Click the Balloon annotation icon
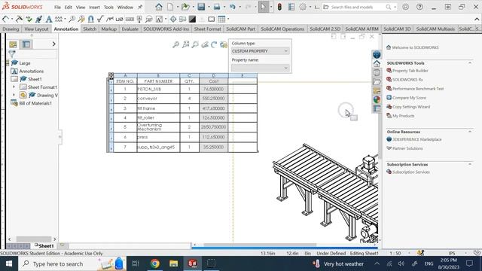The height and width of the screenshot is (271, 482). click(x=72, y=19)
